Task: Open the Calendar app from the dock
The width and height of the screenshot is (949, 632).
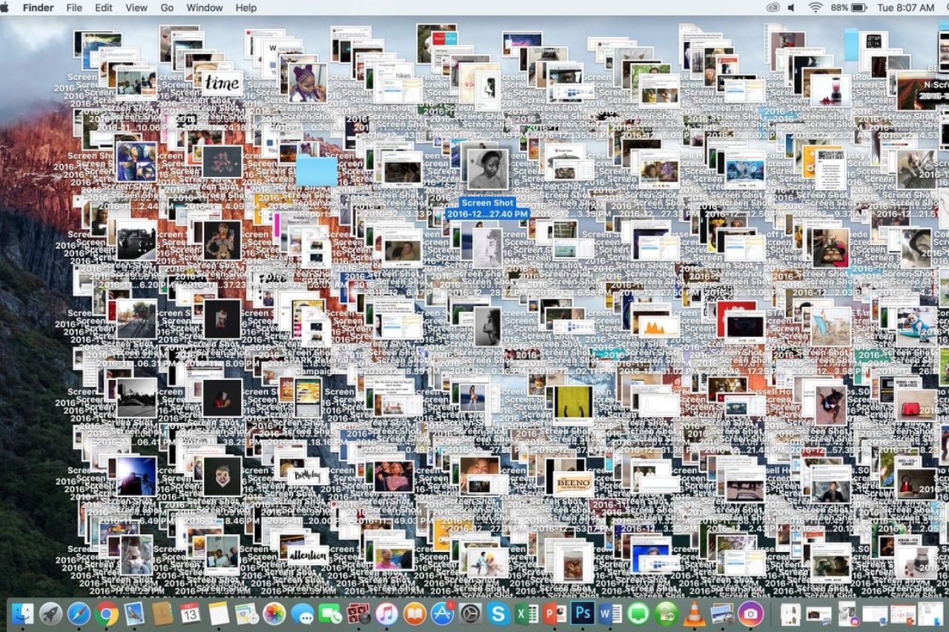Action: point(191,613)
